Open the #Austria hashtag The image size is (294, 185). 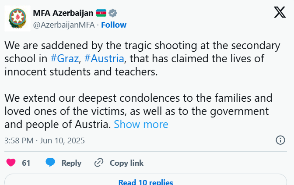coord(104,59)
